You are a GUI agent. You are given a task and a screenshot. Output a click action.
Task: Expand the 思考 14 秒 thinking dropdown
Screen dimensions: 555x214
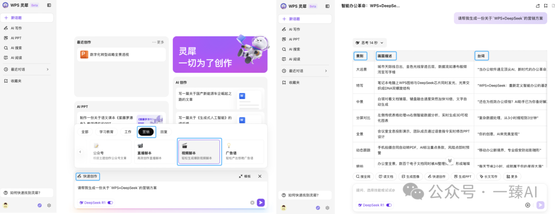pyautogui.click(x=369, y=42)
